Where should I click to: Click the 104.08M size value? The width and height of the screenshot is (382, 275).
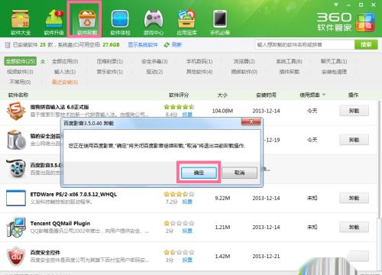pyautogui.click(x=222, y=111)
